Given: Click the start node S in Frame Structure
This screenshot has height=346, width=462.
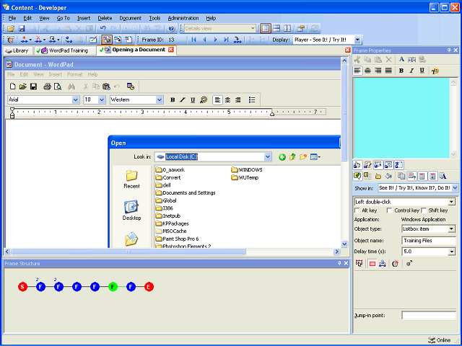Looking at the screenshot, I should 22,287.
